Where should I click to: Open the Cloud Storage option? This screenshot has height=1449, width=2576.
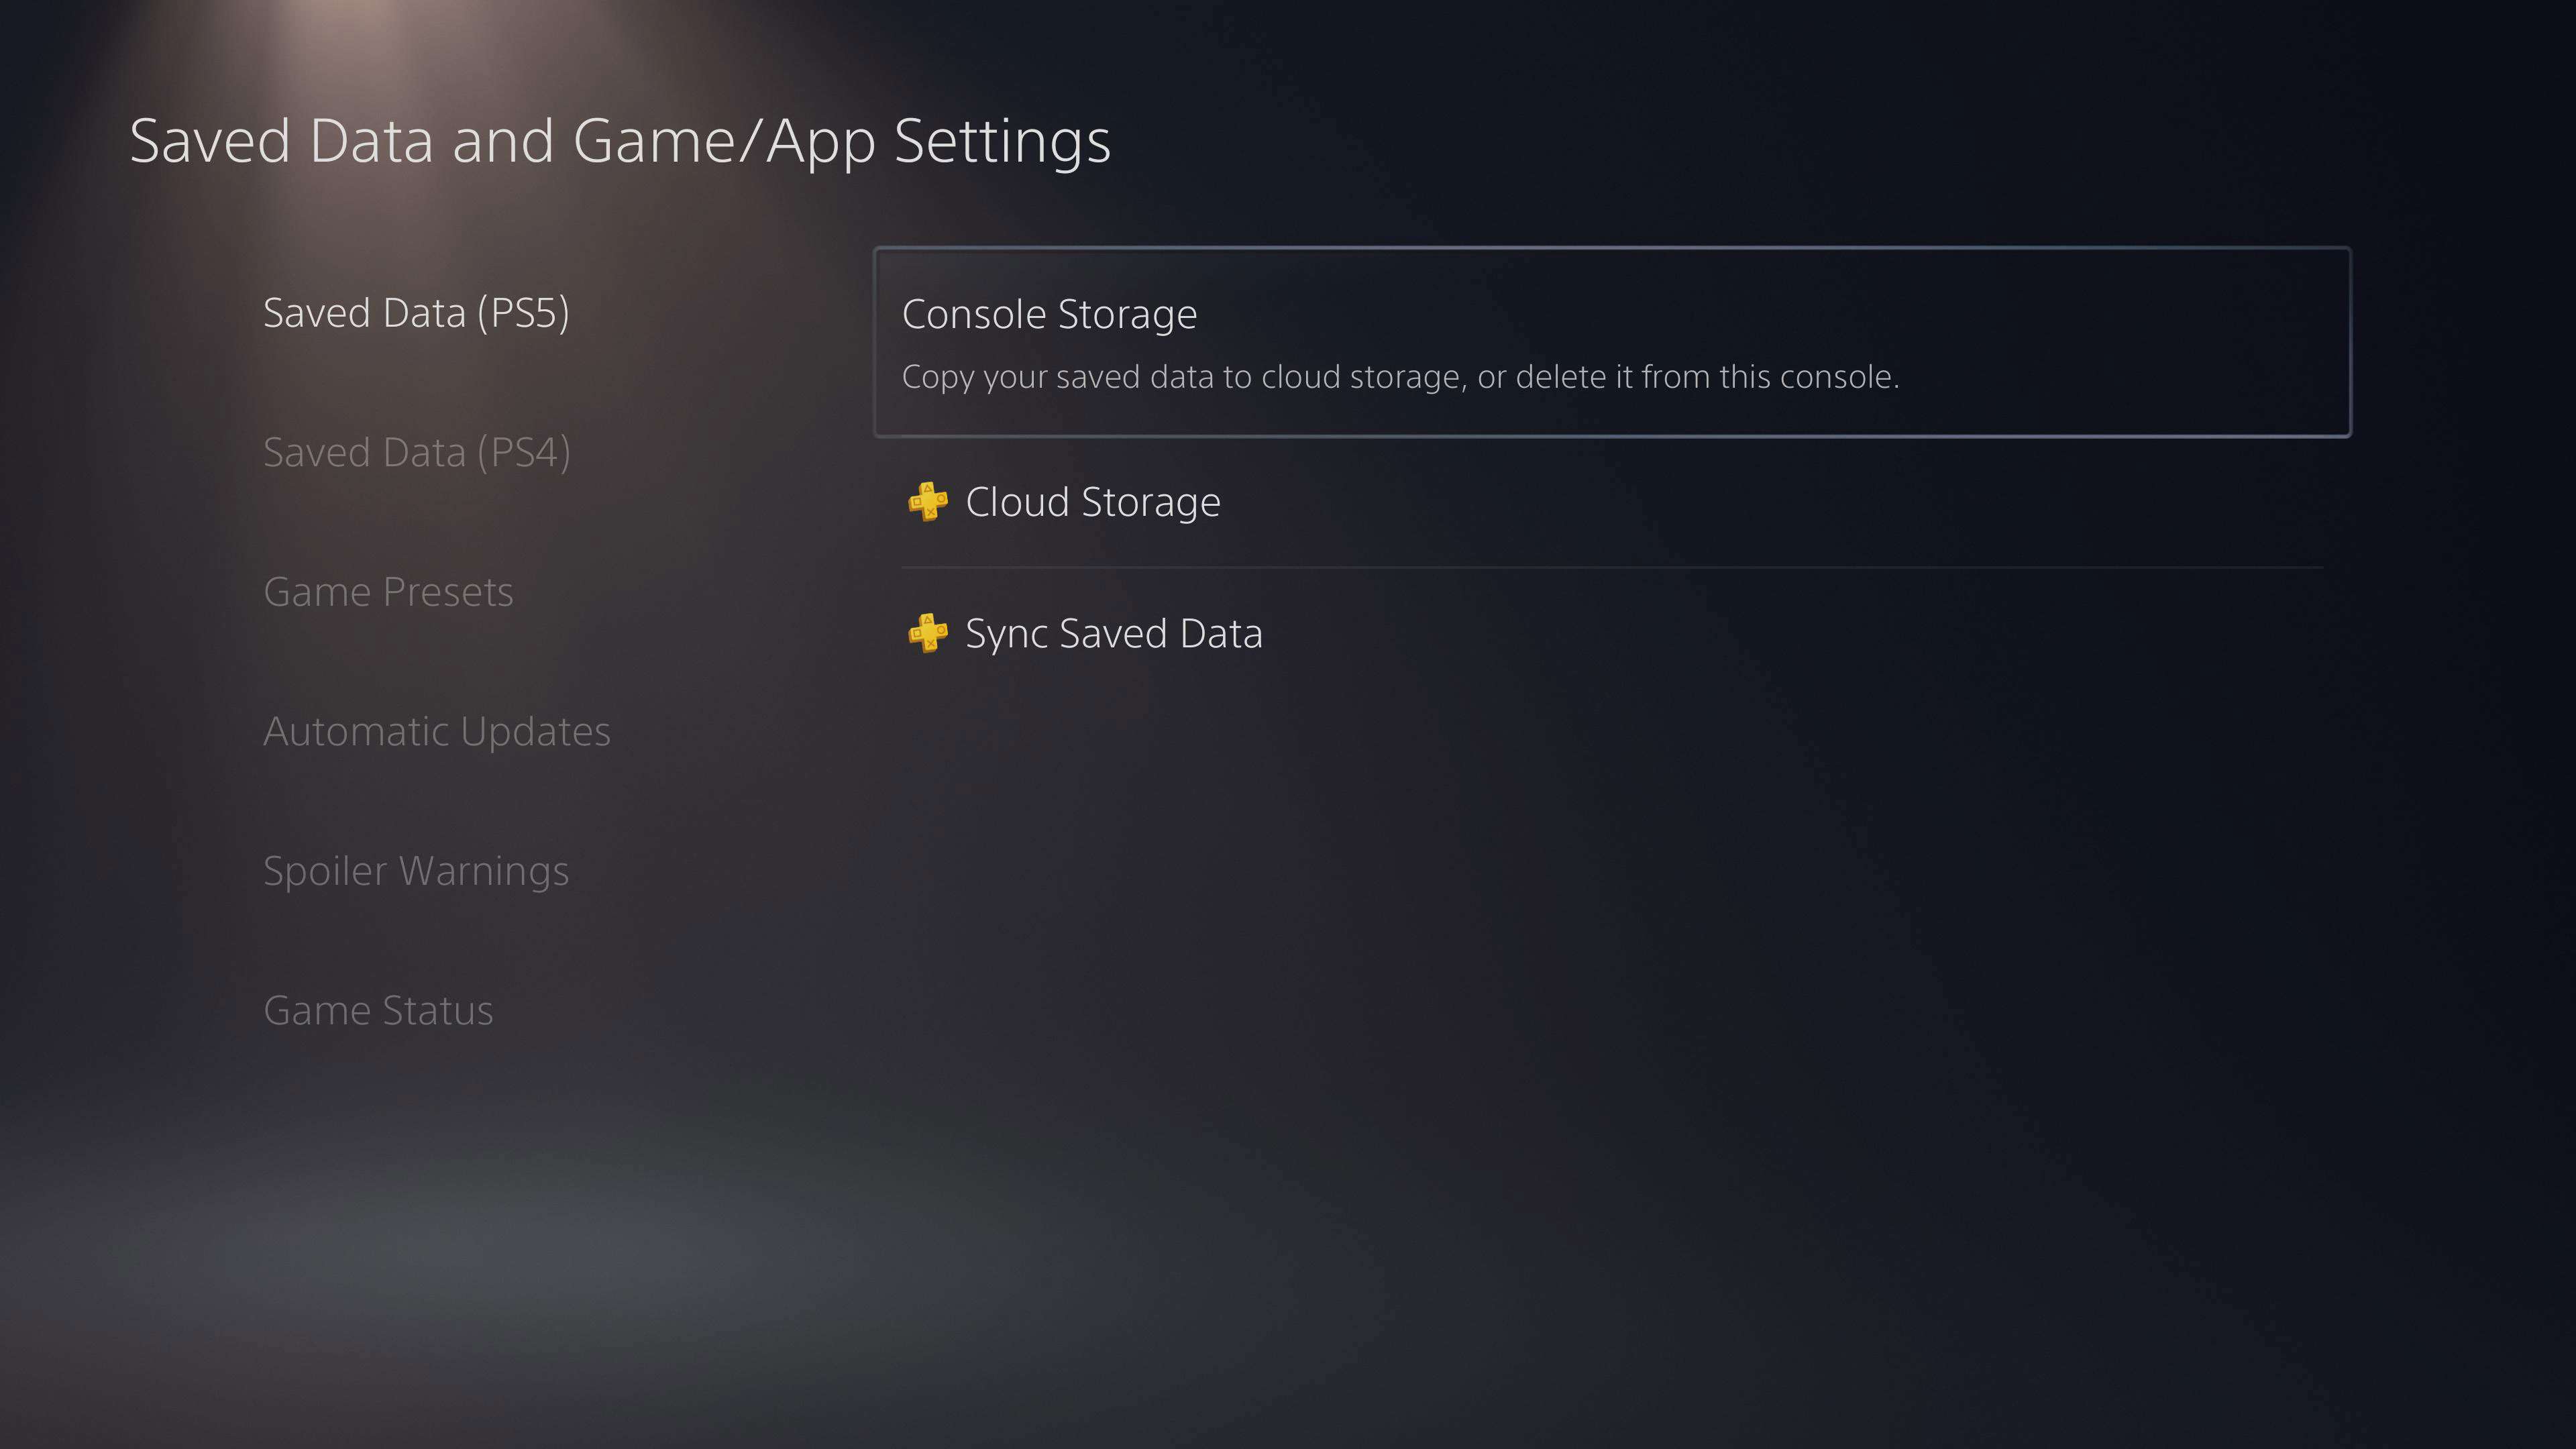pyautogui.click(x=1092, y=502)
